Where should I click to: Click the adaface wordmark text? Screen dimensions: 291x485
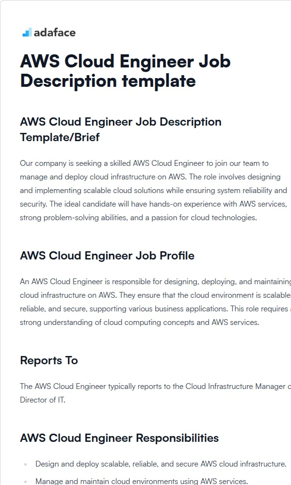click(x=55, y=32)
